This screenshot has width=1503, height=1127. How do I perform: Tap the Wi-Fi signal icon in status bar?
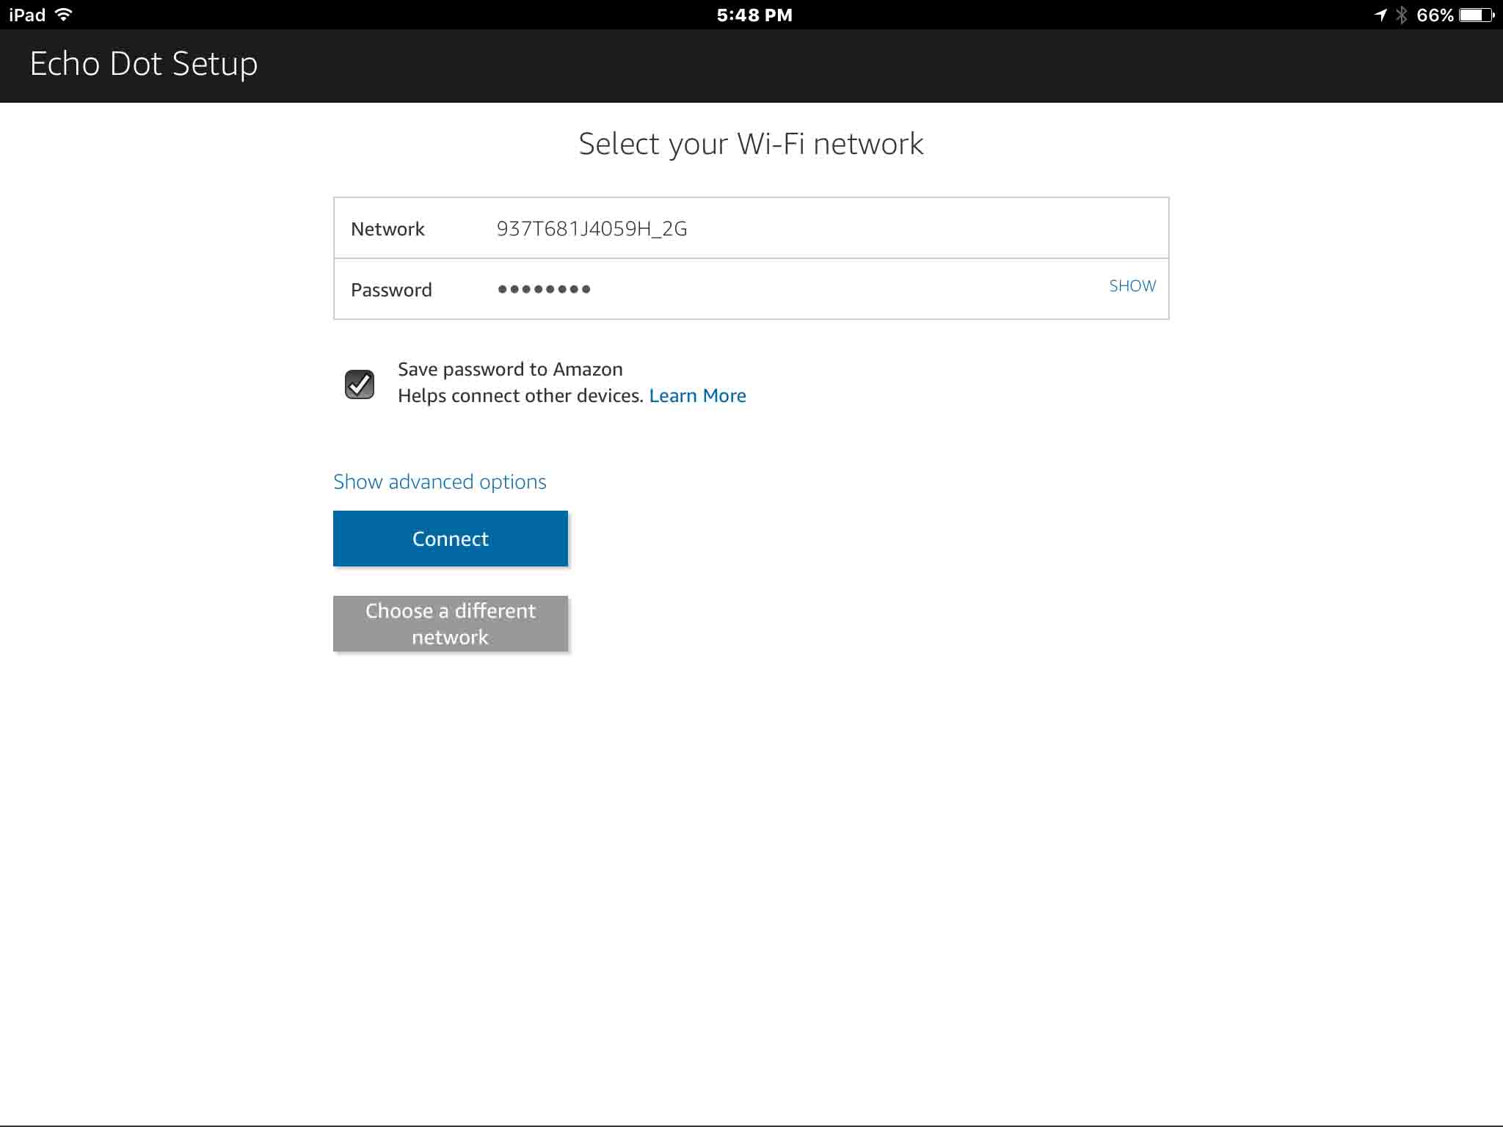[x=64, y=15]
